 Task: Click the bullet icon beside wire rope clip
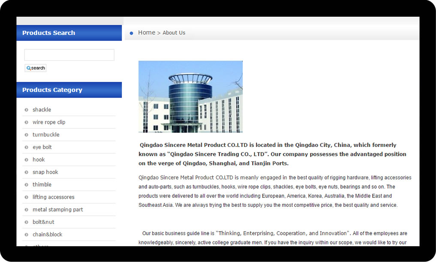27,122
